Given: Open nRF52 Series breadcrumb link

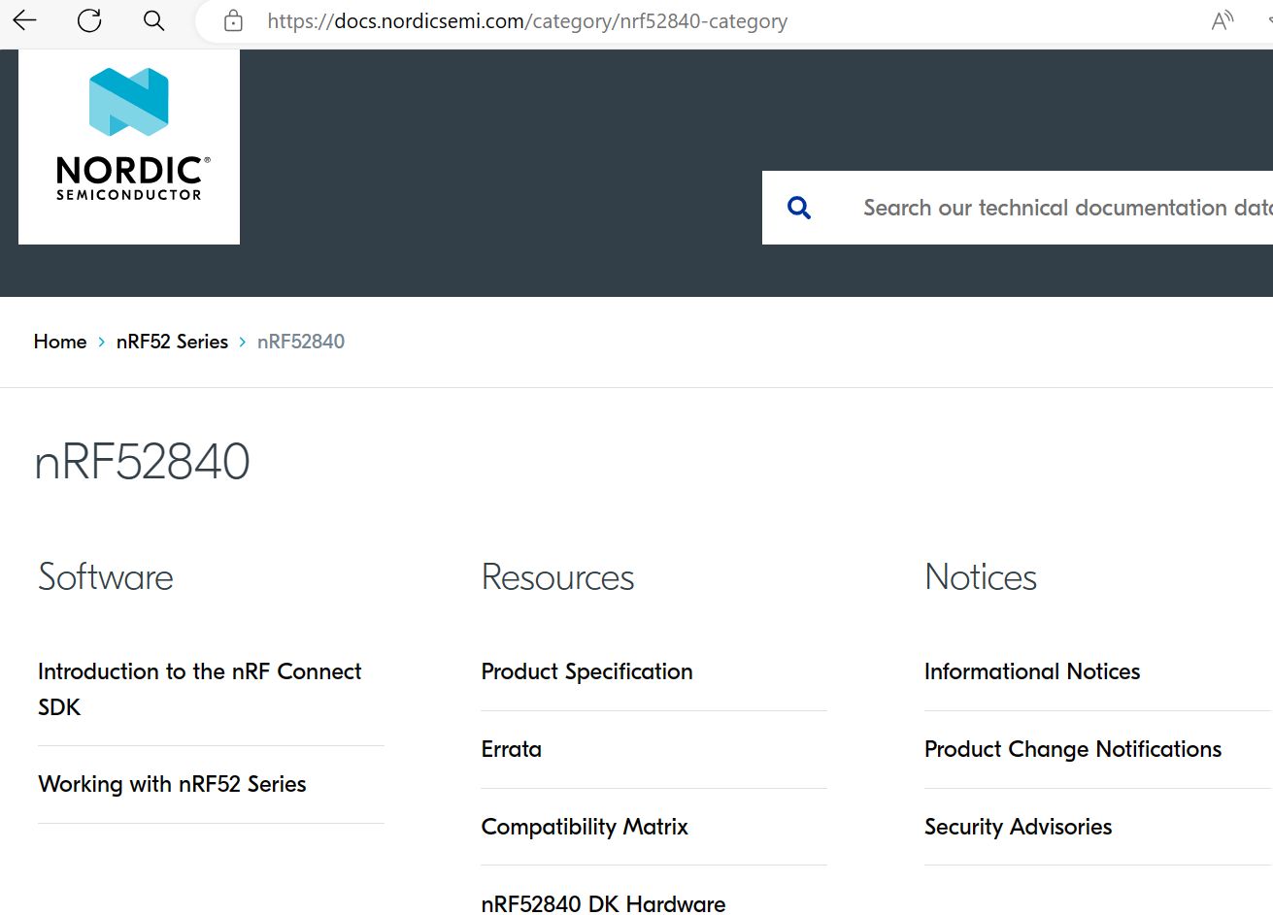Looking at the screenshot, I should coord(172,342).
